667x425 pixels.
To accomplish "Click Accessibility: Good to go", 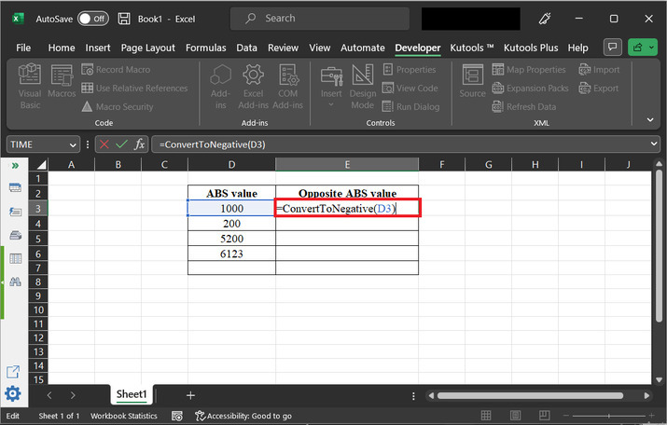I will 243,416.
